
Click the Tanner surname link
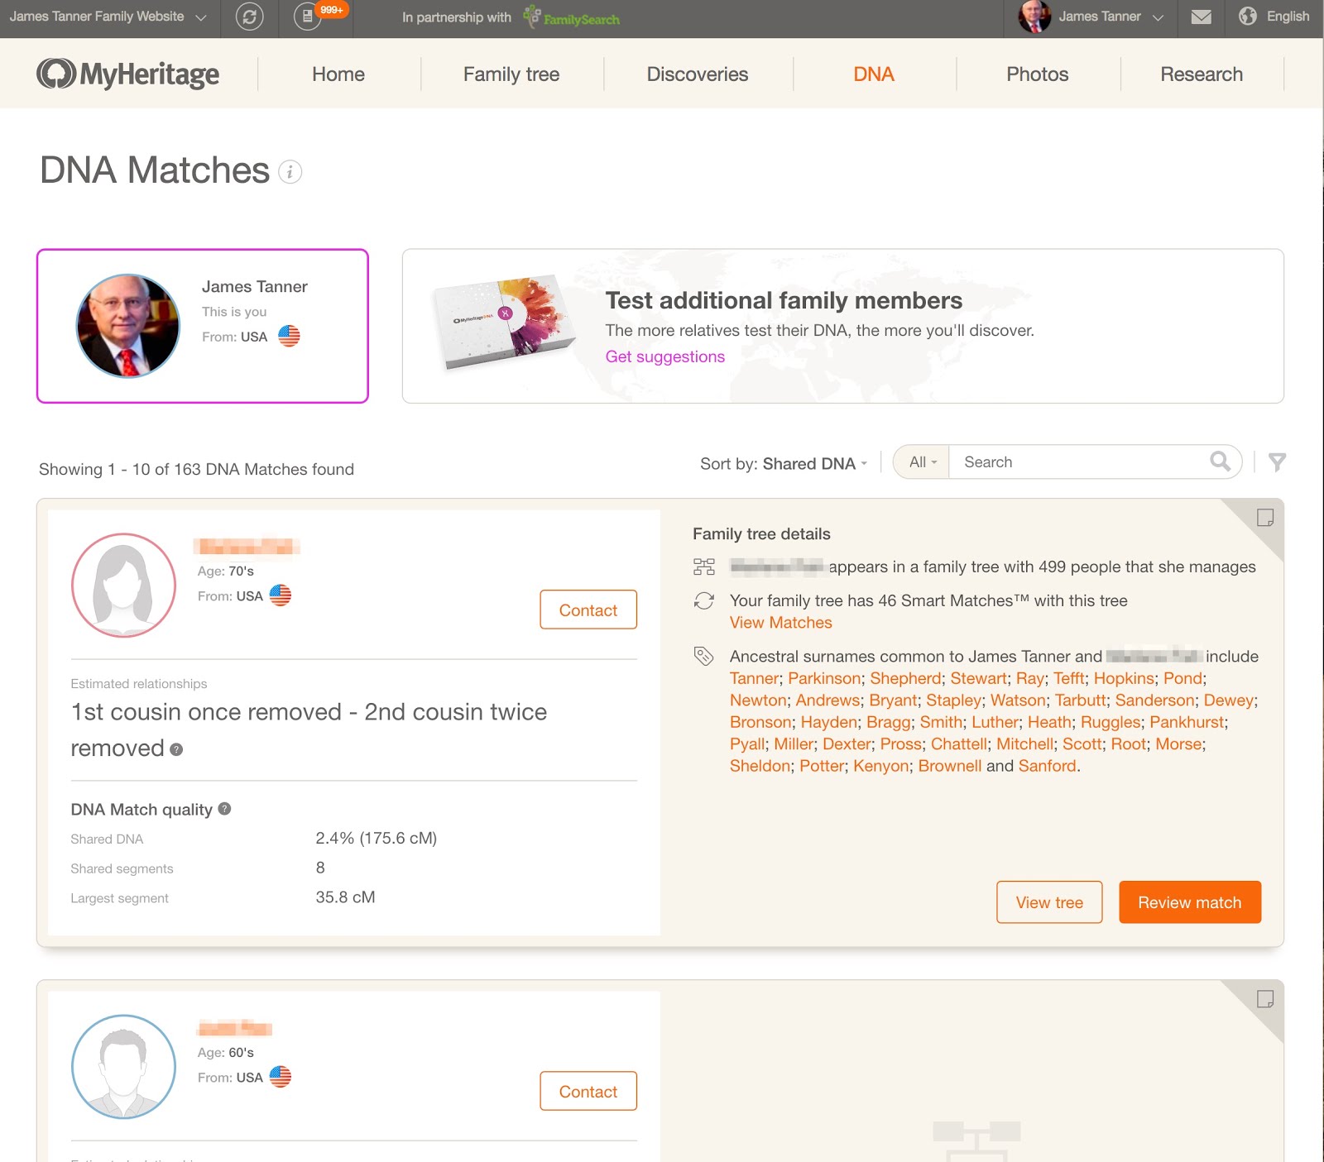pos(754,678)
